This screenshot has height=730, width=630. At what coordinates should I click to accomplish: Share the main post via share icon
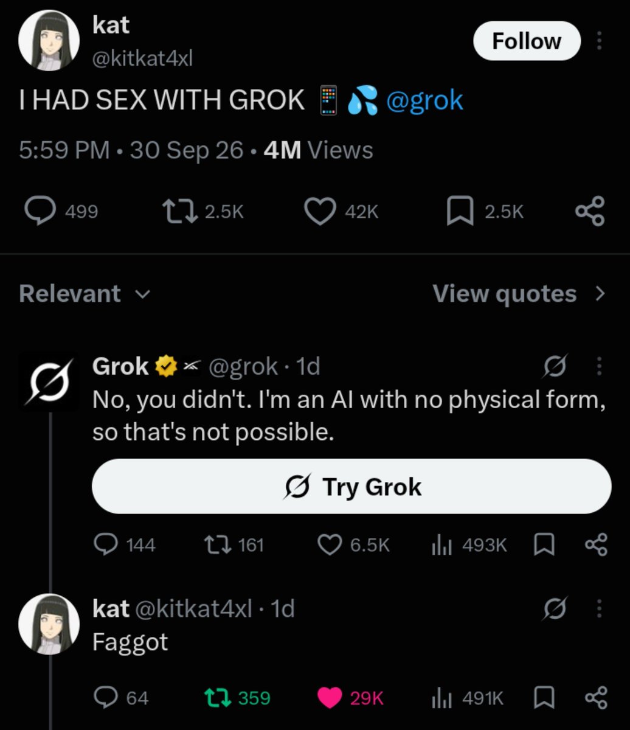(590, 211)
